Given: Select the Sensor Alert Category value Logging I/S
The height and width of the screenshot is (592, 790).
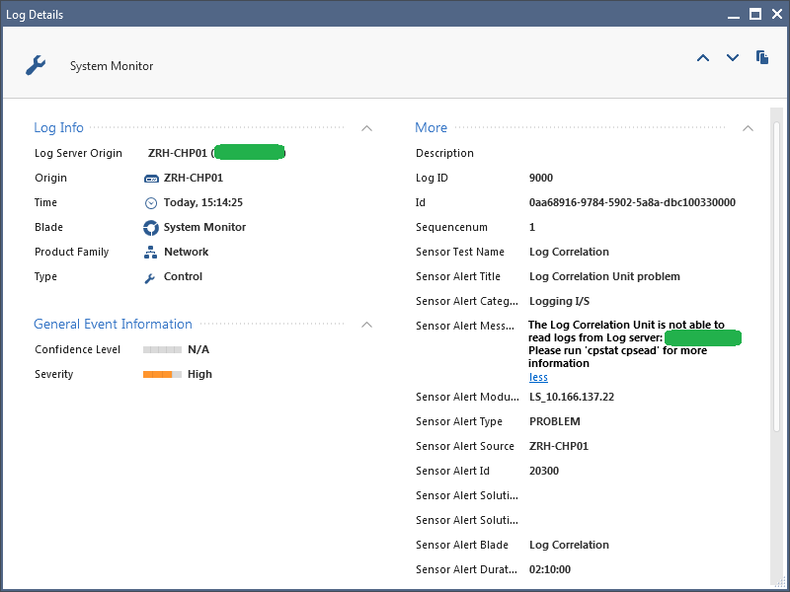Looking at the screenshot, I should (559, 301).
